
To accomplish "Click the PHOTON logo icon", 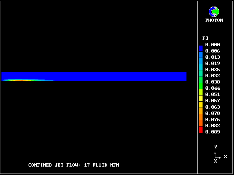I will click(x=214, y=12).
